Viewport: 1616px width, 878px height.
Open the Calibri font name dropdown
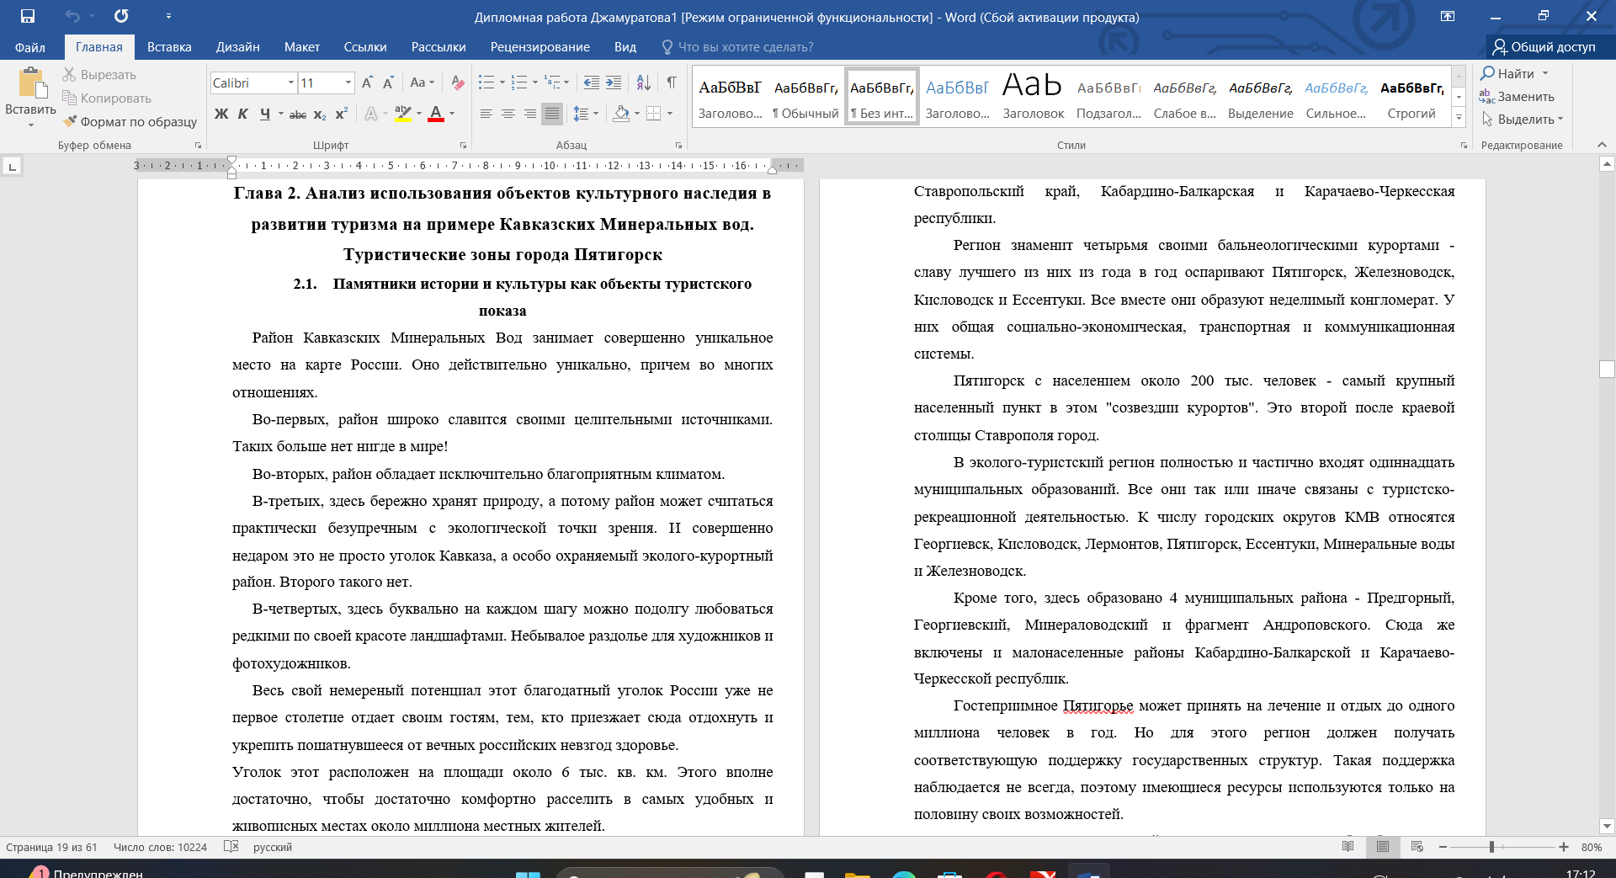(291, 82)
